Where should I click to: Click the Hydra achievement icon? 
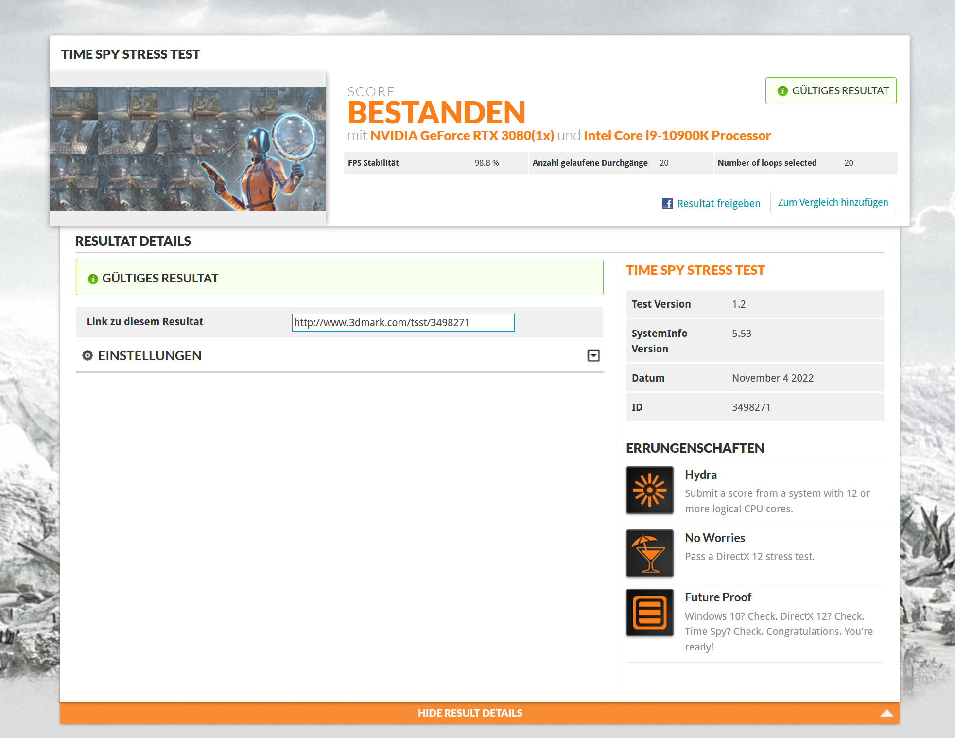649,490
